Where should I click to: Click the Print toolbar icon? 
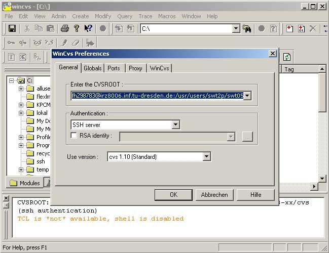click(64, 28)
